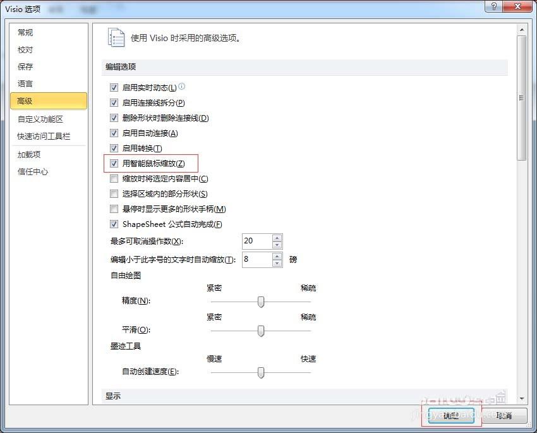Click the scrollbar down arrow

tap(522, 398)
